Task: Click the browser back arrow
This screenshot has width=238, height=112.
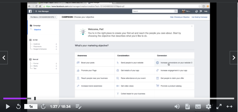Action: coord(29,6)
